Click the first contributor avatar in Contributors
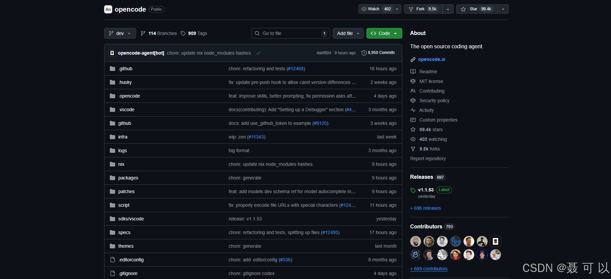The height and width of the screenshot is (279, 611). point(416,241)
